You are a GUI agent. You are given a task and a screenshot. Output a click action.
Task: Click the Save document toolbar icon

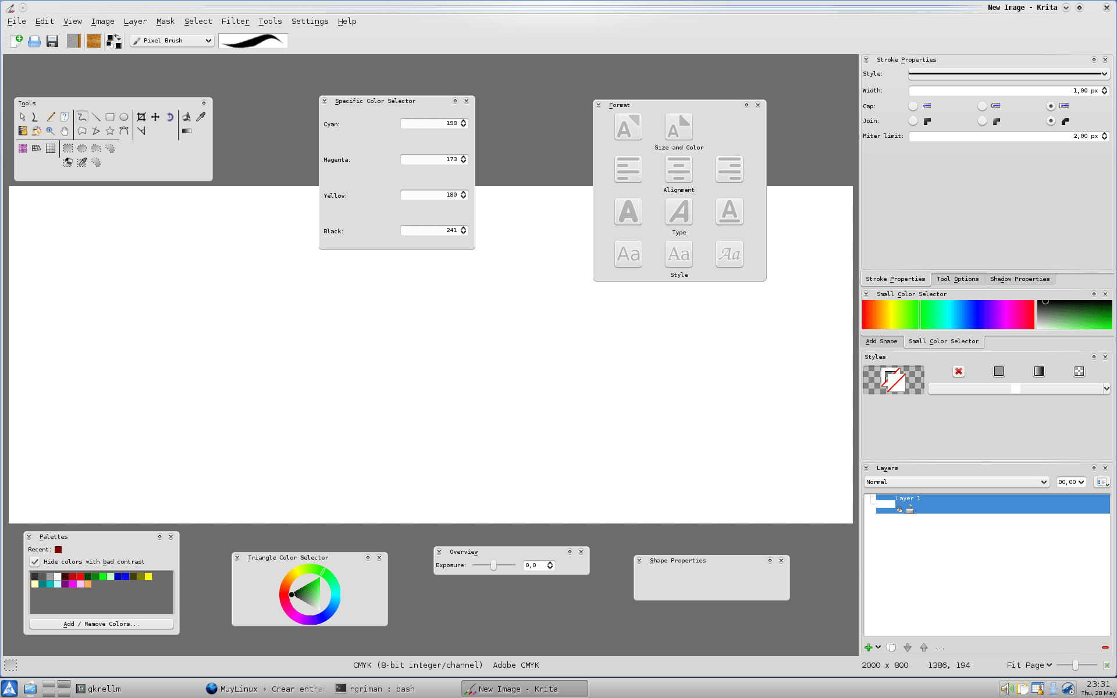tap(52, 41)
